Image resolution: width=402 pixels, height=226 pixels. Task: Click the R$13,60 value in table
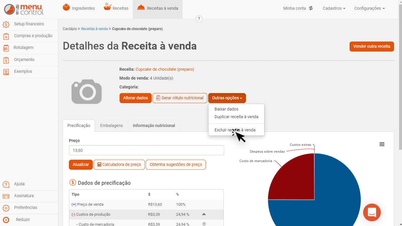155,204
